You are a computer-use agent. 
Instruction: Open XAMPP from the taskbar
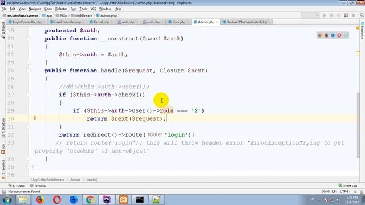tap(123, 200)
